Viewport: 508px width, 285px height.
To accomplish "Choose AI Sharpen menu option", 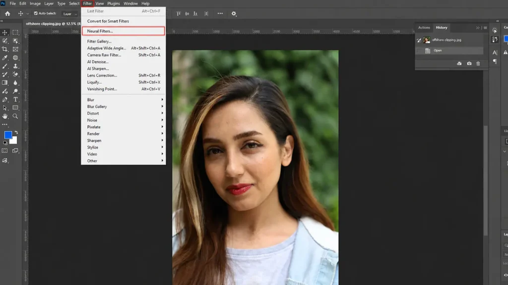I will [124, 68].
